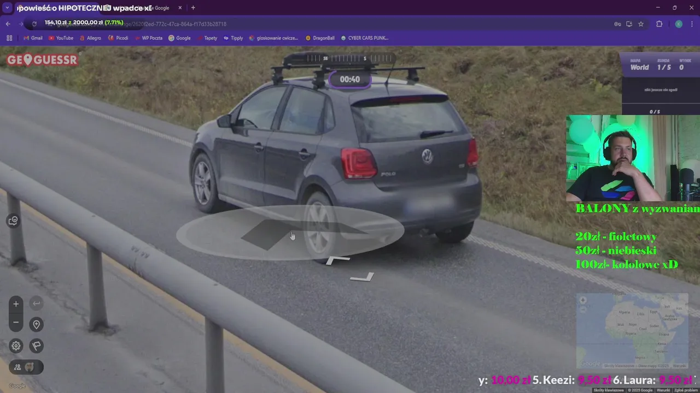Undo the last move with return arrow
The height and width of the screenshot is (393, 700).
pos(36,303)
